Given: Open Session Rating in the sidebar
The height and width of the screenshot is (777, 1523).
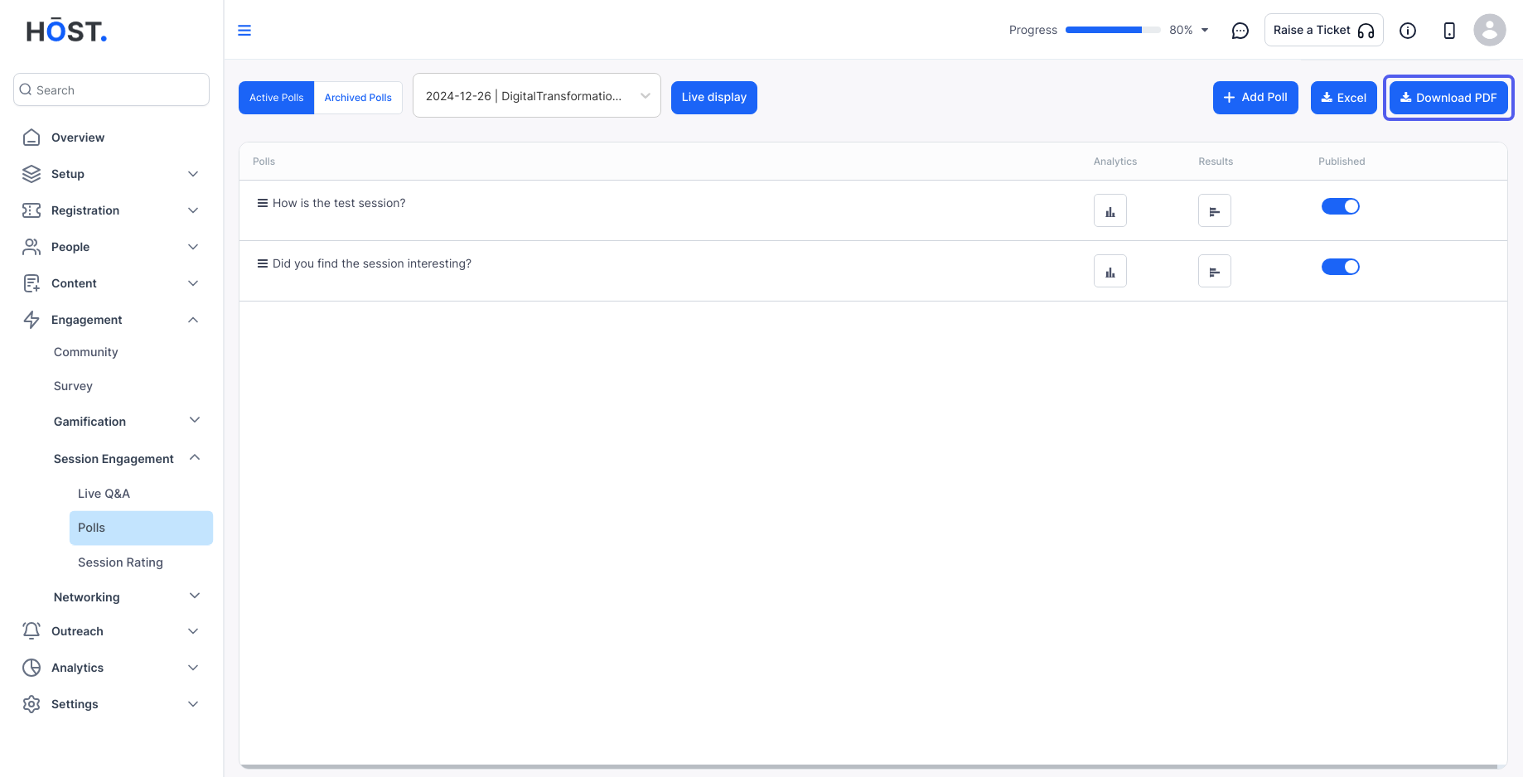Looking at the screenshot, I should click(120, 562).
